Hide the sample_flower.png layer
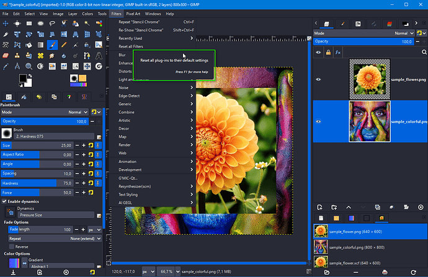 [x=319, y=79]
